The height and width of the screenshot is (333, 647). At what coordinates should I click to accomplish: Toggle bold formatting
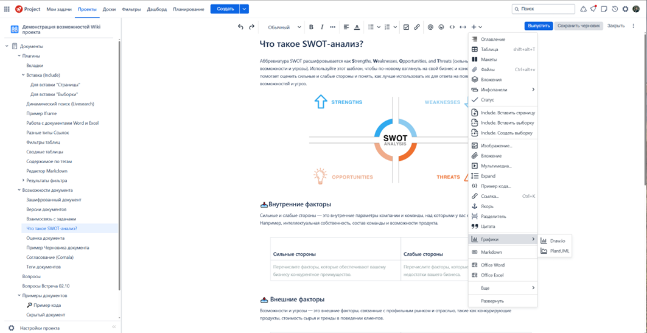click(311, 27)
